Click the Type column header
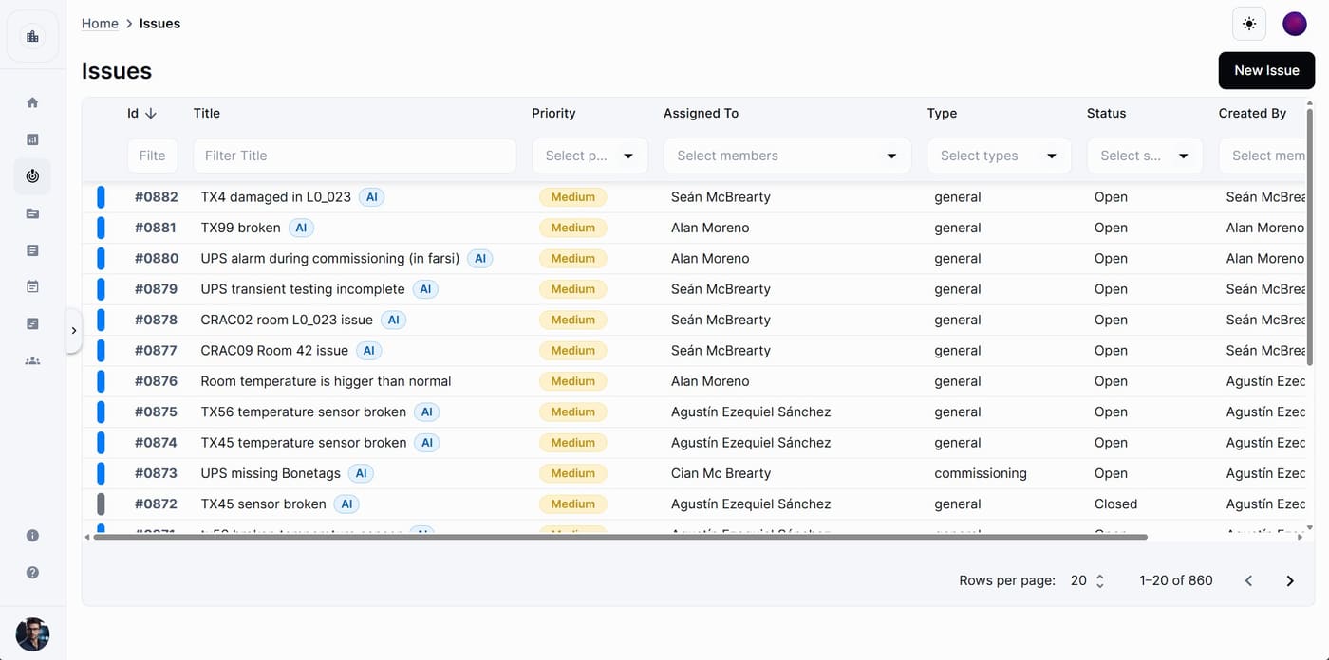The image size is (1329, 660). [942, 113]
